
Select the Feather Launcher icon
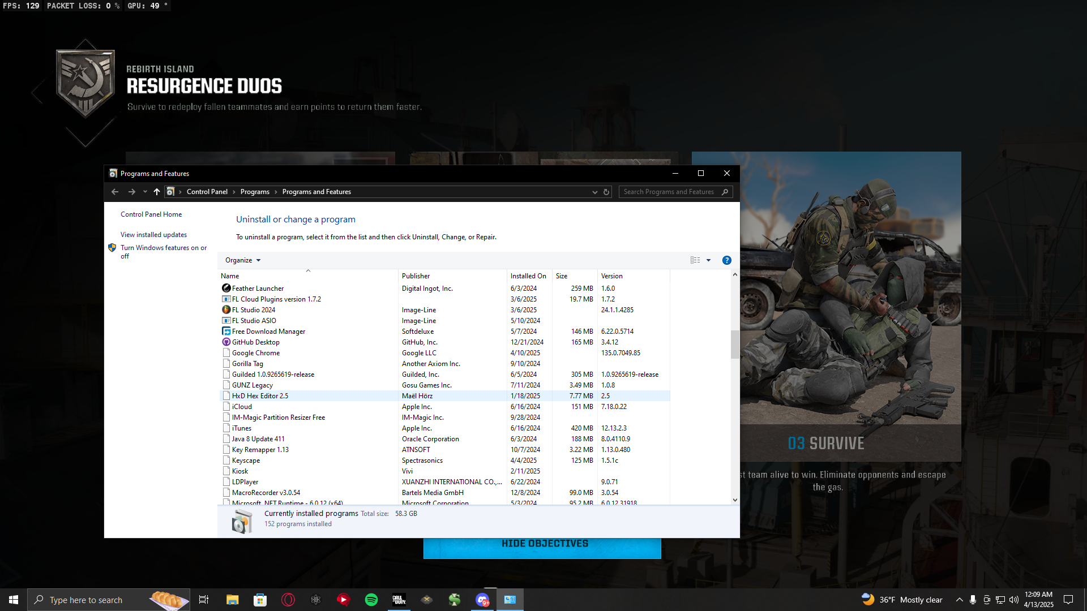226,289
